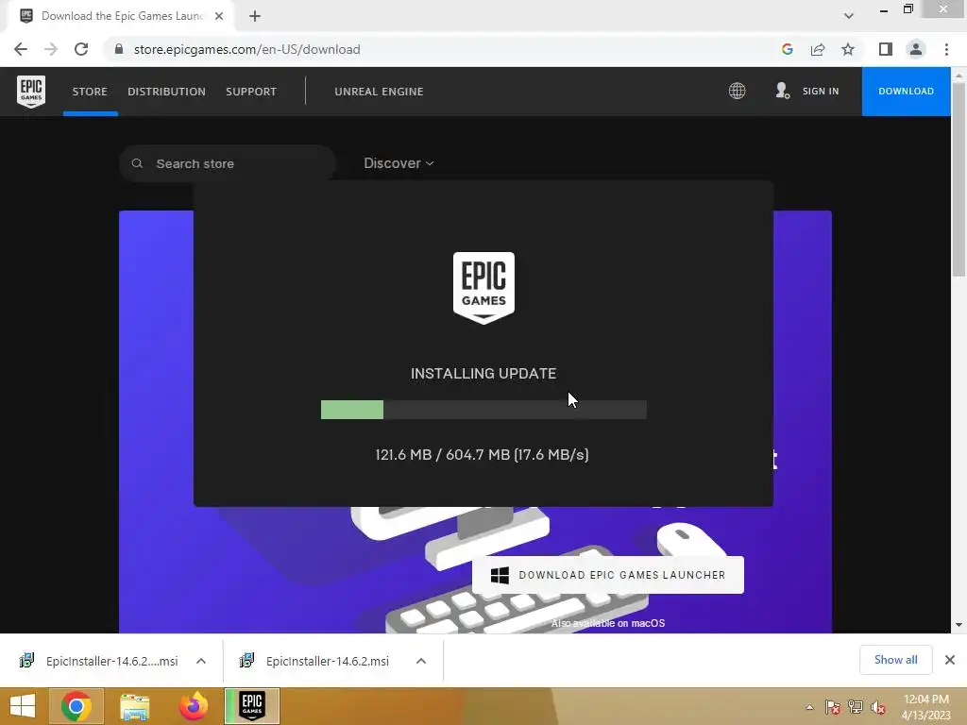Switch to Chrome in taskbar
This screenshot has width=967, height=725.
[x=76, y=706]
